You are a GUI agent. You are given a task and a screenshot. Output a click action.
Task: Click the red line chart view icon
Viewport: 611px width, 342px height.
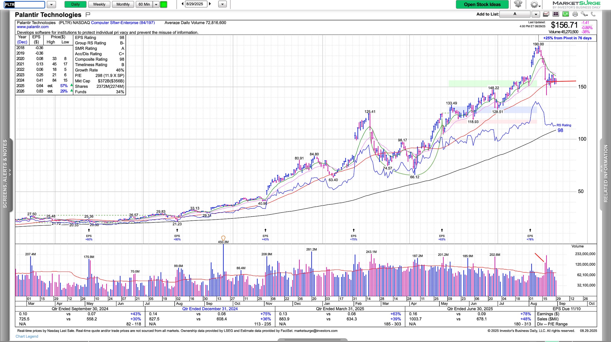point(546,14)
